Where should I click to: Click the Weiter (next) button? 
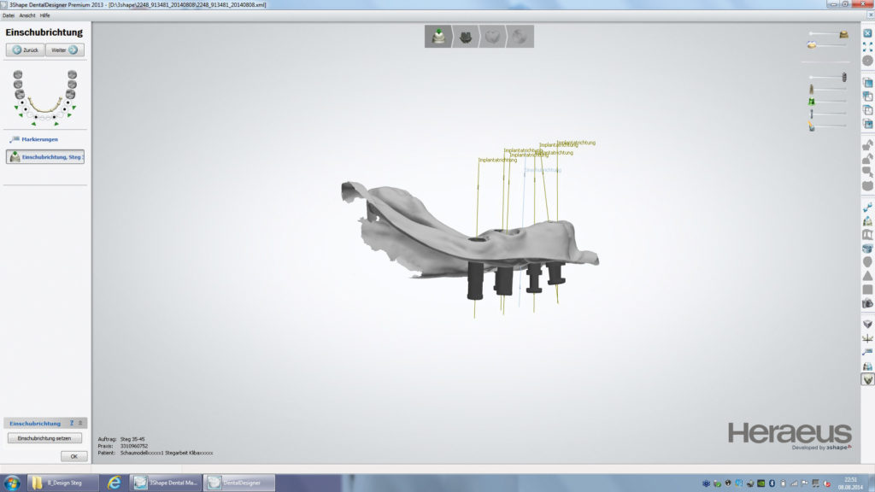[65, 50]
